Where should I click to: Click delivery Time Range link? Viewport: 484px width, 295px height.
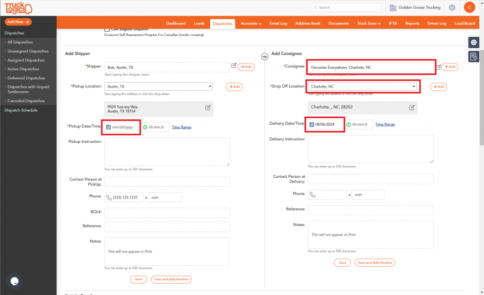click(x=385, y=124)
